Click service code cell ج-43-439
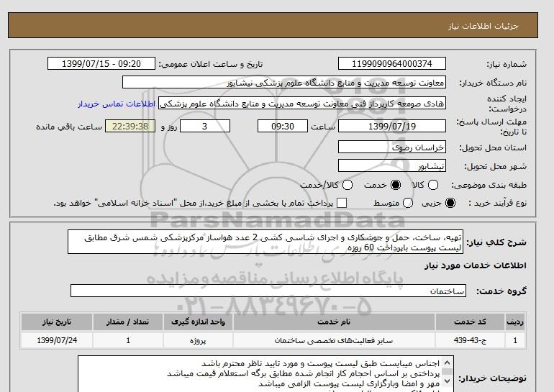Viewport: 554px width, 392px height. point(470,340)
